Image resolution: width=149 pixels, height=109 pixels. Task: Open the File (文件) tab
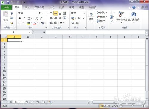coord(6,7)
